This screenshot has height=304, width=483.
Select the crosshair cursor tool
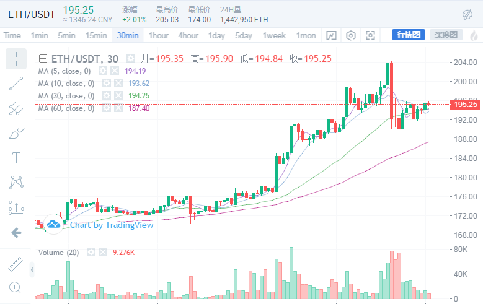point(16,59)
